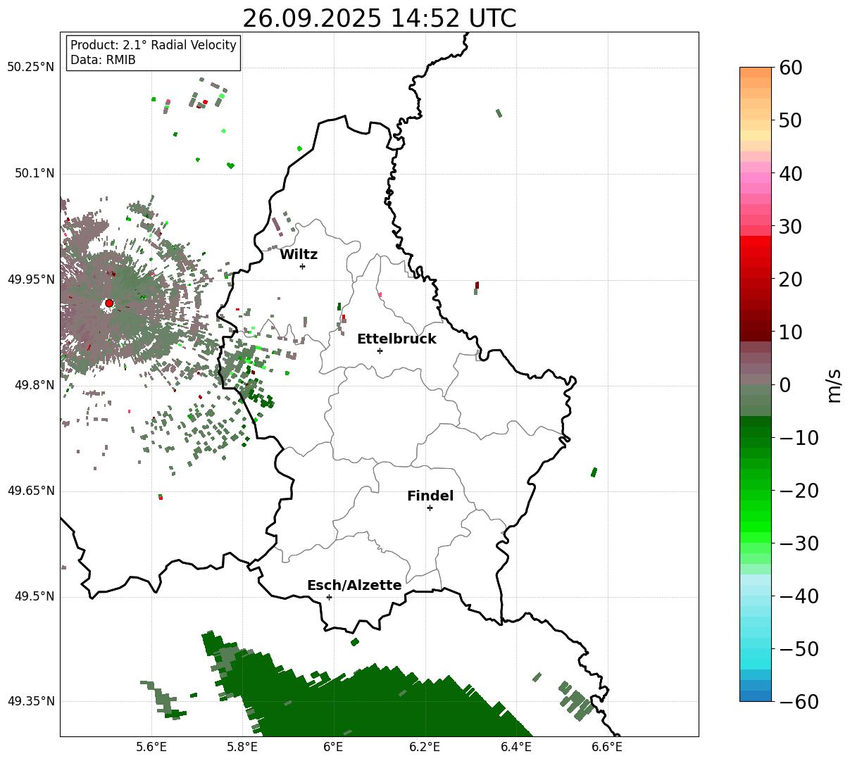This screenshot has width=850, height=761.
Task: Click the 50.1°N latitude label
Action: [35, 173]
